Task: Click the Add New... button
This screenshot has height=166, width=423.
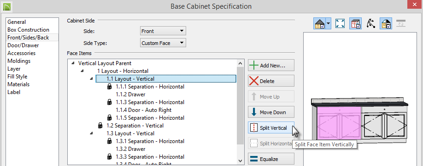Action: (x=271, y=65)
